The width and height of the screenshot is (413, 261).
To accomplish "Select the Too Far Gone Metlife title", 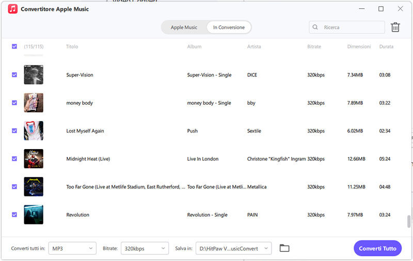I will coord(125,187).
